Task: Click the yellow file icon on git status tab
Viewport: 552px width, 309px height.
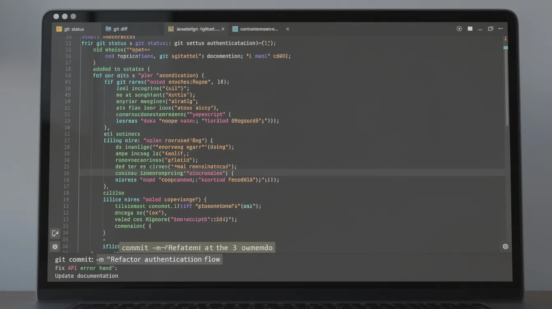Action: pos(59,29)
